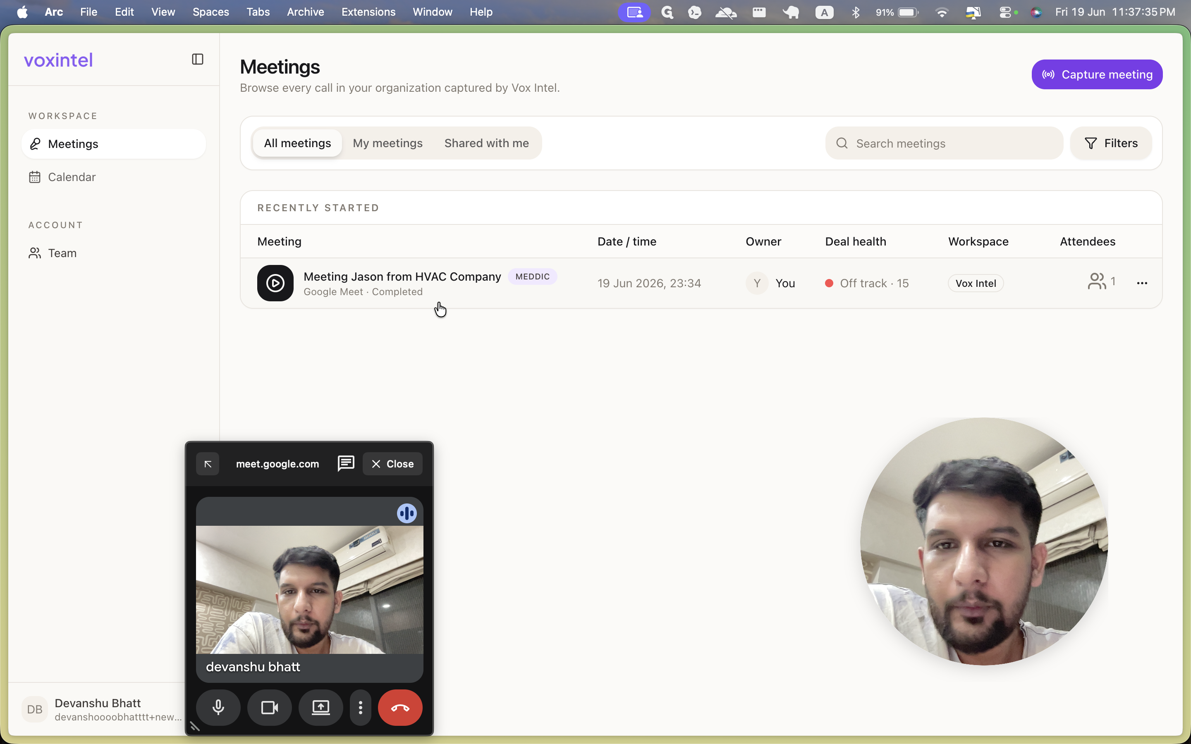Click the present screen button in Meet

320,708
